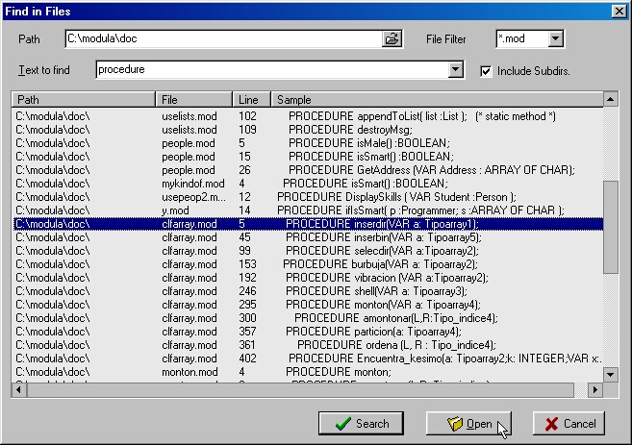Sort results by File column header
The width and height of the screenshot is (632, 445).
[194, 99]
